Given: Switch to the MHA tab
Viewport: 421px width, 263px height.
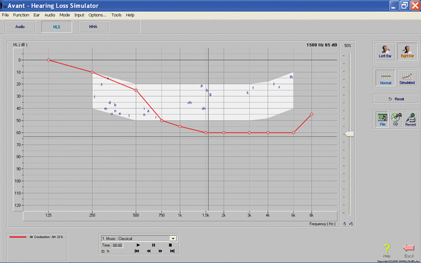Looking at the screenshot, I should pyautogui.click(x=93, y=27).
